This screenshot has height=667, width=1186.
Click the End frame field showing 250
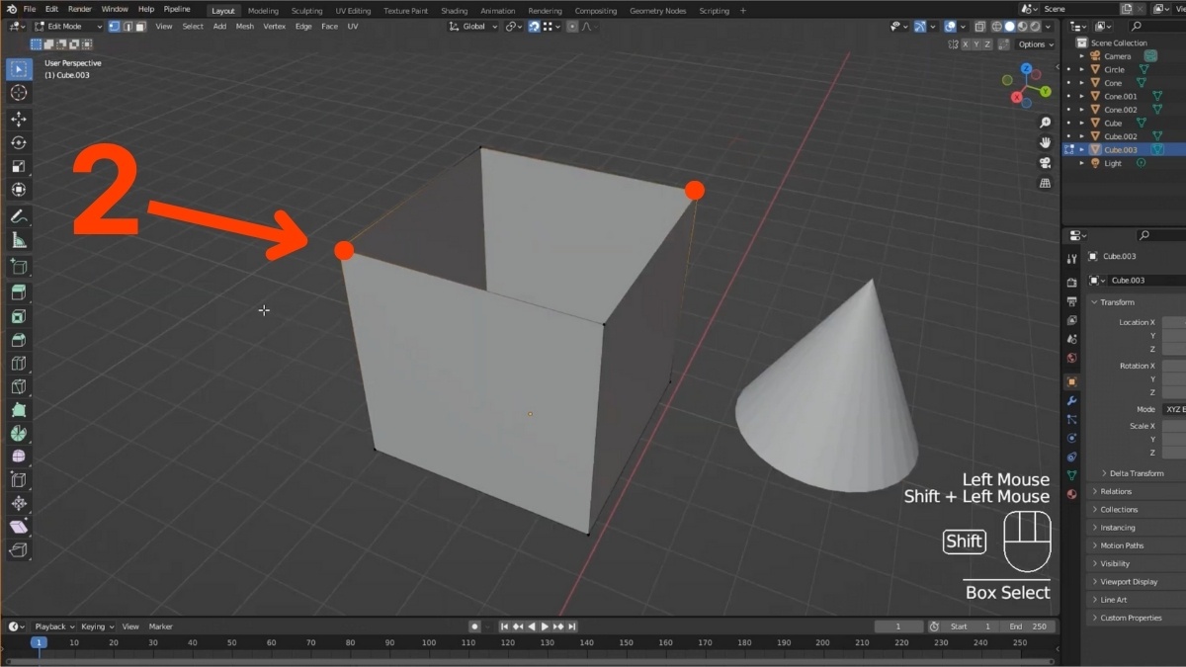tap(1028, 626)
